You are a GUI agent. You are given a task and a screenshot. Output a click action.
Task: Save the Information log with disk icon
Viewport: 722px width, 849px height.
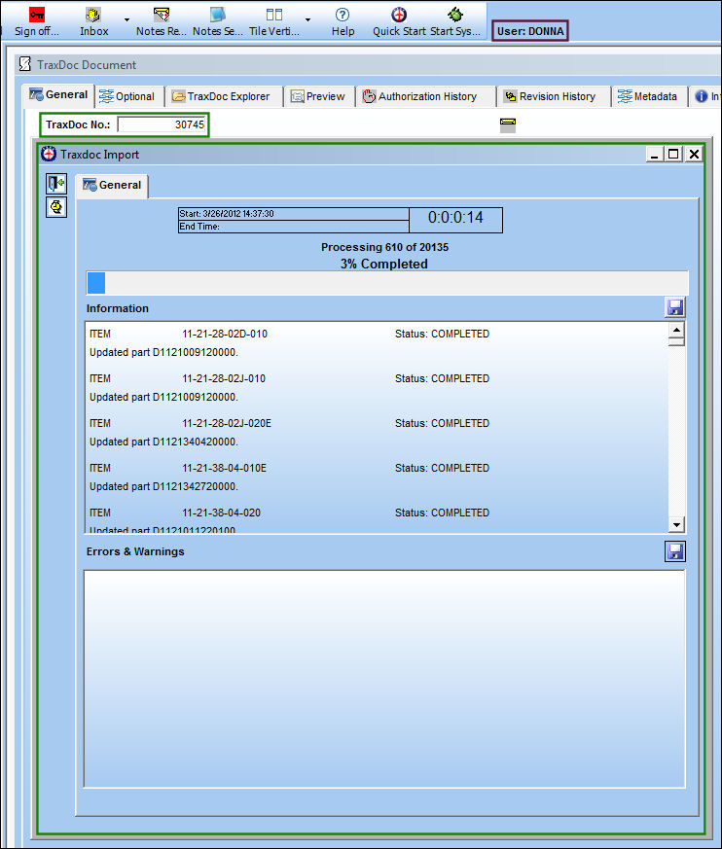point(675,307)
